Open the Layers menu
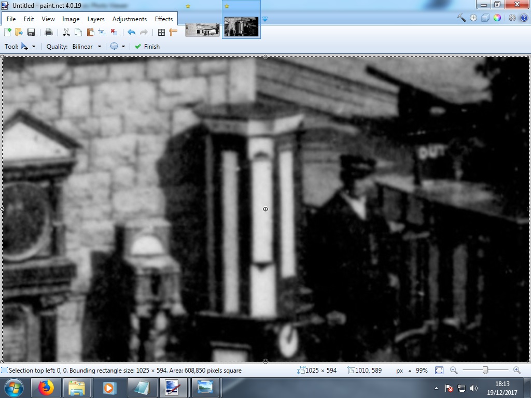Screen dimensions: 531x398 (95, 19)
